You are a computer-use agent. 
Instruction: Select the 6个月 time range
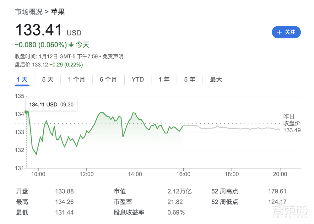pyautogui.click(x=109, y=80)
